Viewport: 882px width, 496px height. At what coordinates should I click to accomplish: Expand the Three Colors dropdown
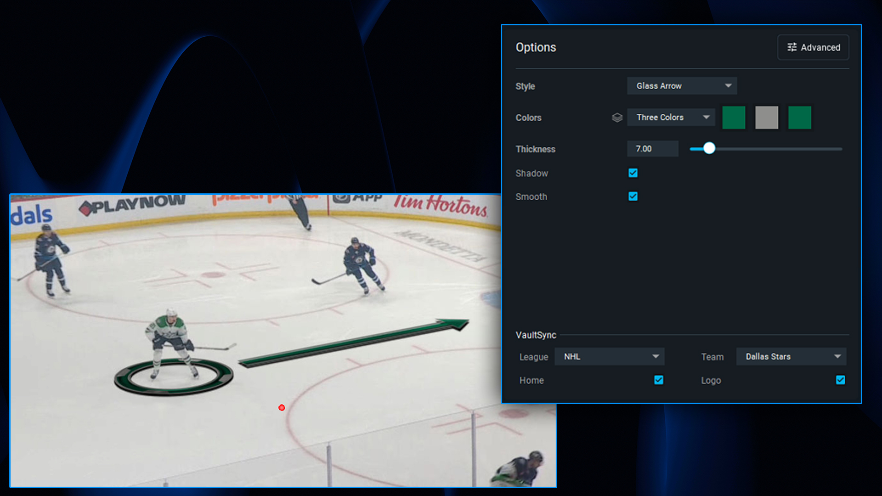[671, 118]
